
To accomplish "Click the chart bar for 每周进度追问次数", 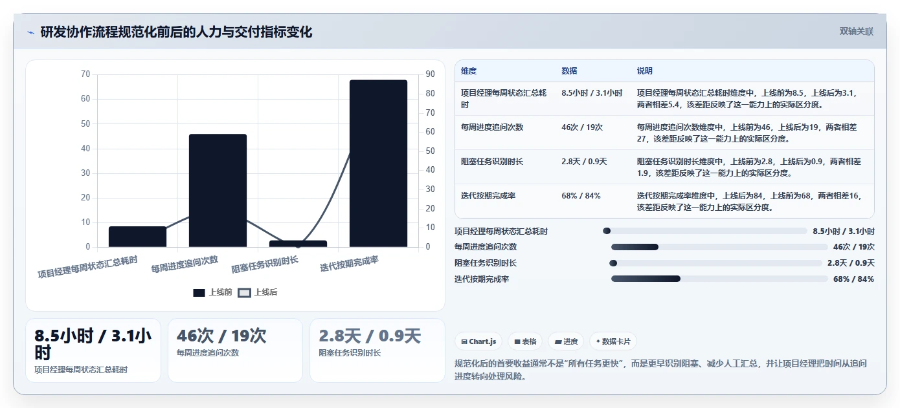I will click(218, 191).
